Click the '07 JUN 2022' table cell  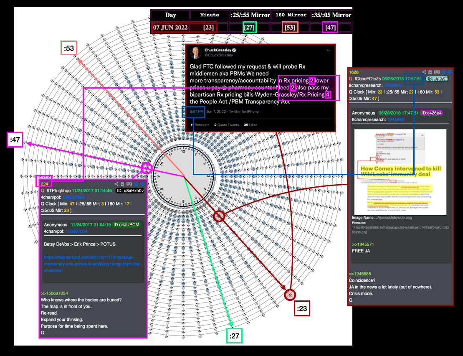click(170, 28)
